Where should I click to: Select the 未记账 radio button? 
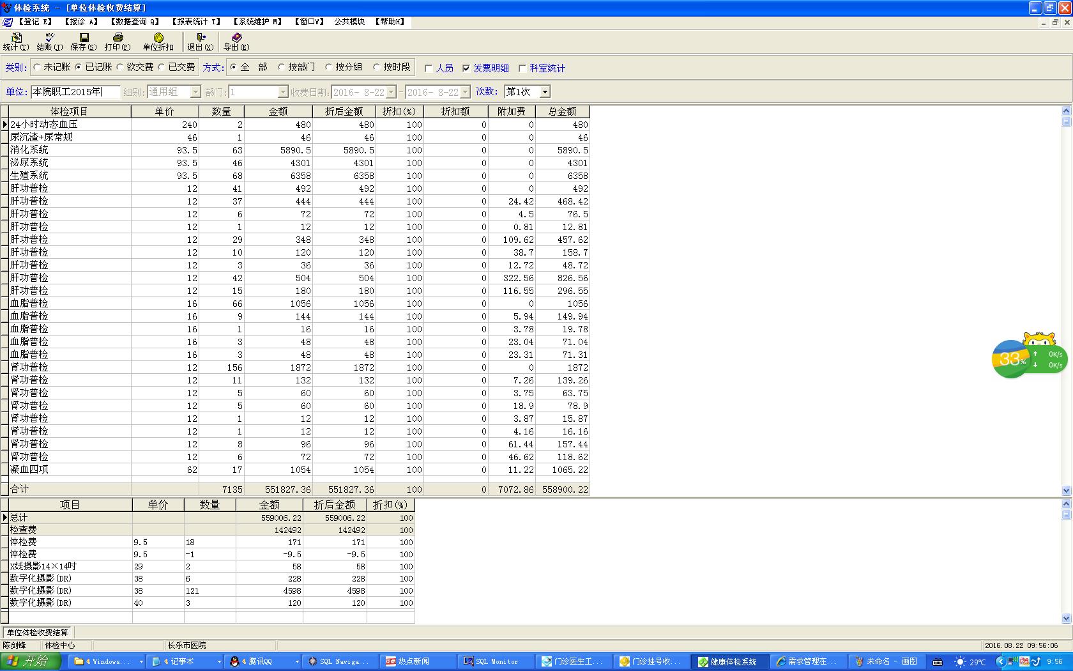[37, 67]
